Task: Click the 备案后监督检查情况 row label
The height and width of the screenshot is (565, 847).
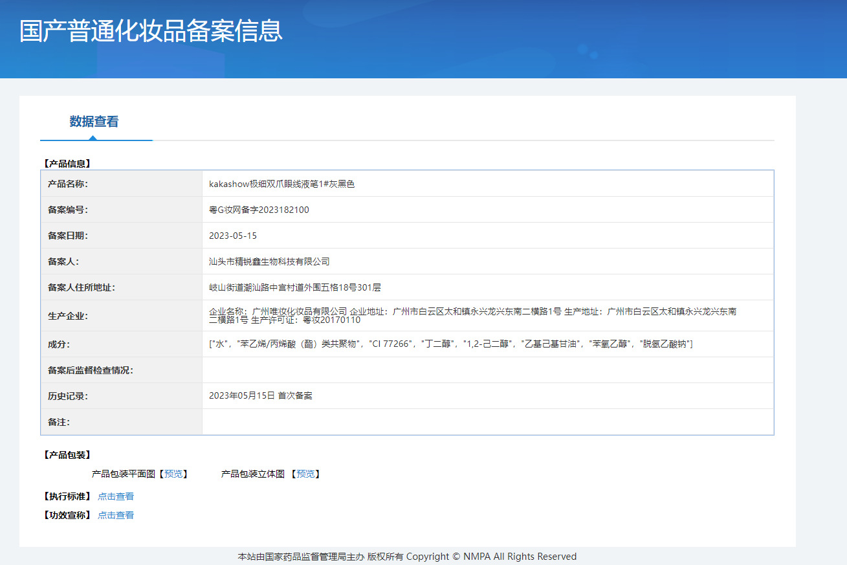Action: click(90, 370)
